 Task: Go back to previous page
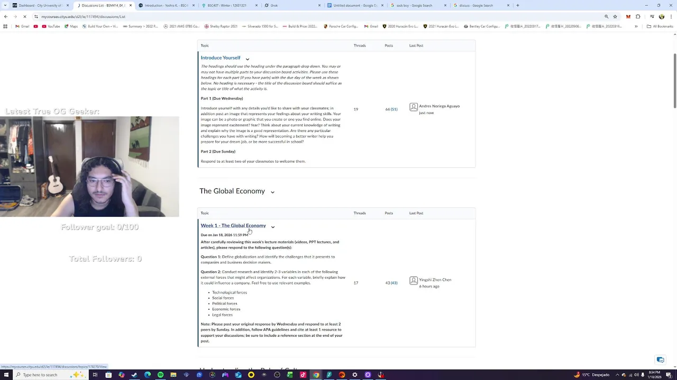(x=6, y=16)
